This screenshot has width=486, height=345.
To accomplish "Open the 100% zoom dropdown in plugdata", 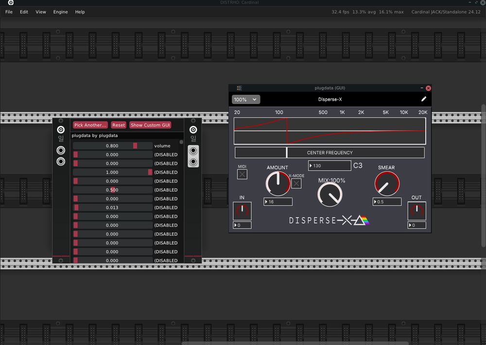I will coord(246,100).
